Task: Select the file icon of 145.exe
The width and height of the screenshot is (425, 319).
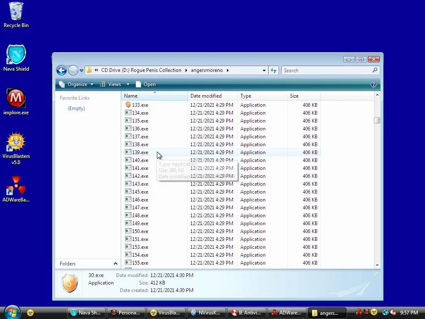Action: (x=128, y=191)
